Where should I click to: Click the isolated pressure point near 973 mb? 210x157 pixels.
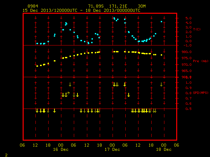click(55, 61)
